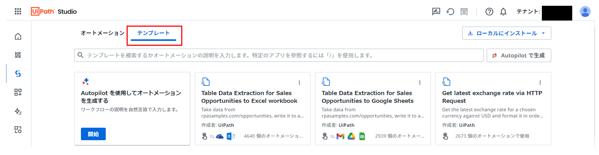Image resolution: width=599 pixels, height=155 pixels.
Task: Open the grid-plus icon in sidebar
Action: click(x=18, y=92)
